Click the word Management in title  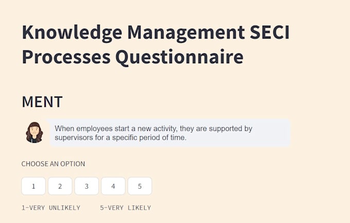pyautogui.click(x=186, y=33)
